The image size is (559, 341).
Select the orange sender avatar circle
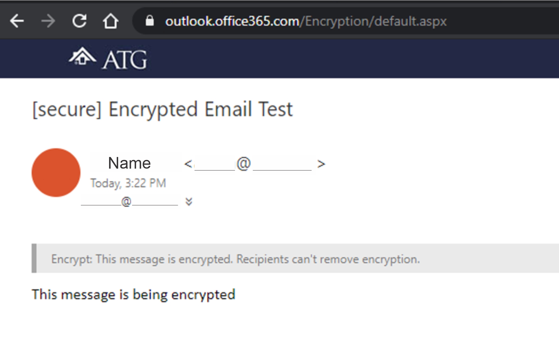point(56,173)
